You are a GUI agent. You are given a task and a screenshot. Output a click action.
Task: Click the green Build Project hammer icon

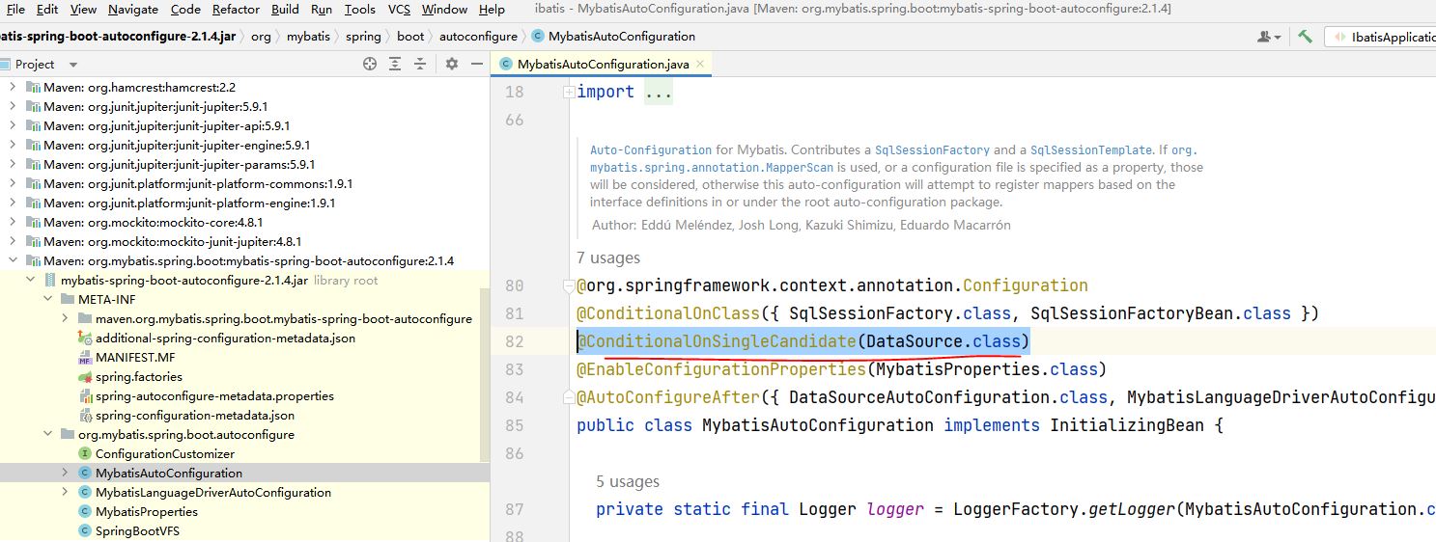[1305, 37]
